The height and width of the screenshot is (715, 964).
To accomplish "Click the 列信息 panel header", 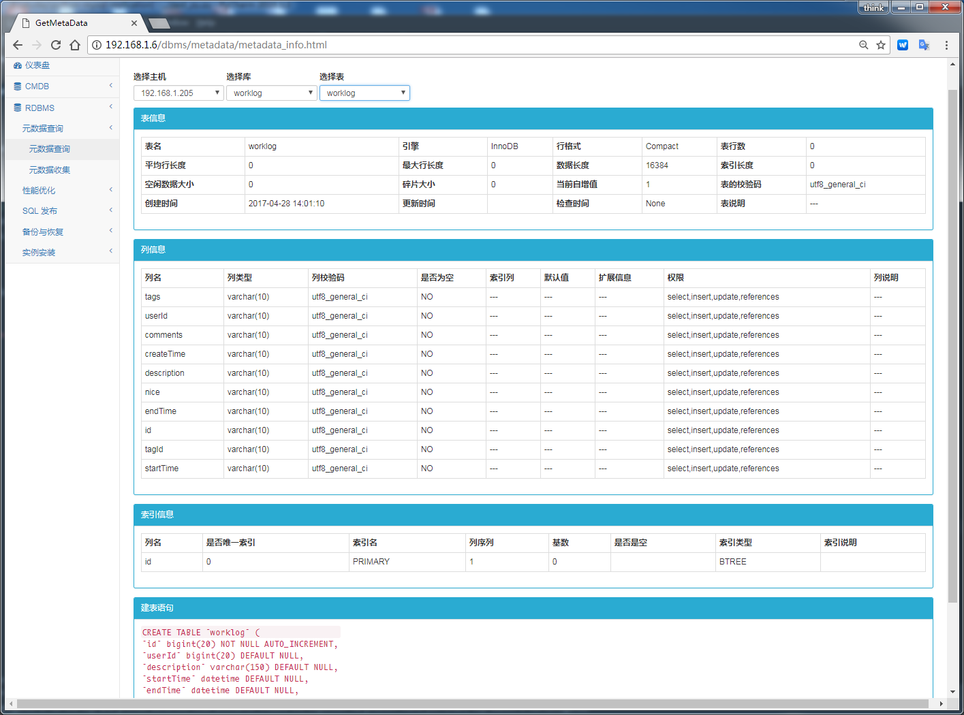I will tap(533, 250).
